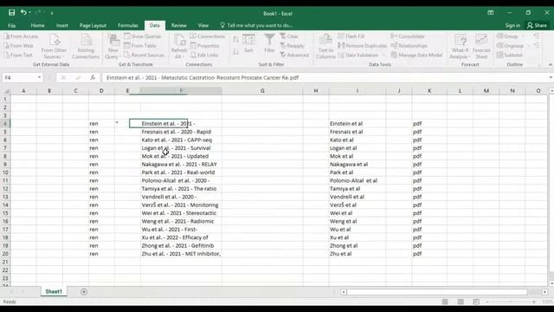
Task: Click Tell me what you want to do box
Action: (256, 25)
